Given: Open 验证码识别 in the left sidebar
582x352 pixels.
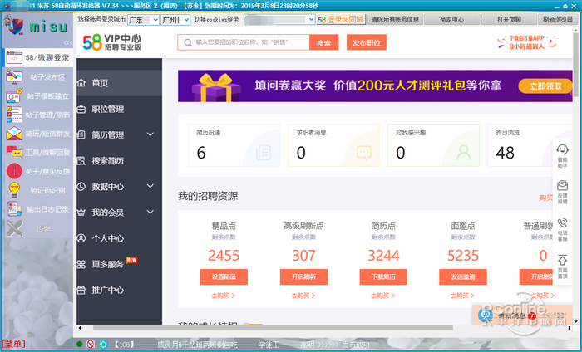Looking at the screenshot, I should coord(37,190).
